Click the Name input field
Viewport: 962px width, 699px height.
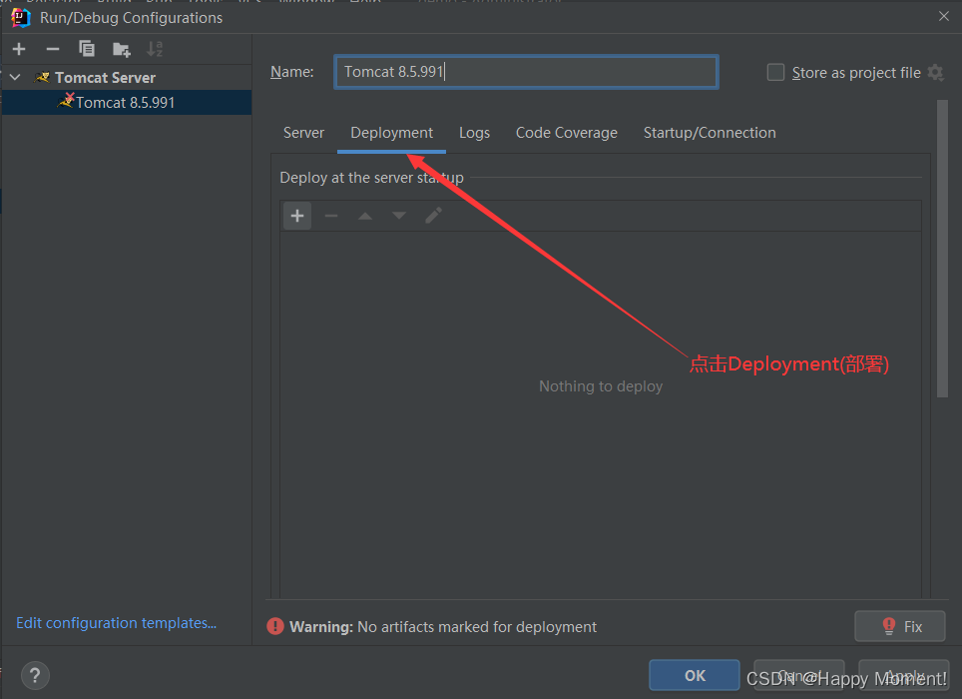pyautogui.click(x=526, y=72)
